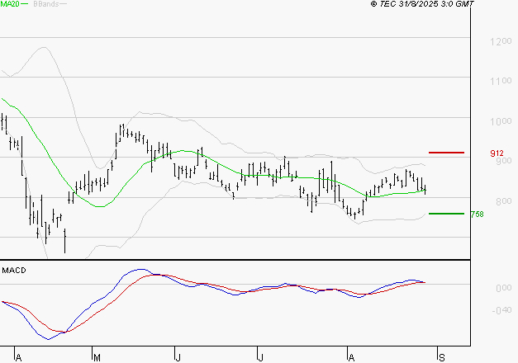Image resolution: width=518 pixels, height=363 pixels.
Task: Click the 000 MACD zero-level label
Action: (502, 288)
